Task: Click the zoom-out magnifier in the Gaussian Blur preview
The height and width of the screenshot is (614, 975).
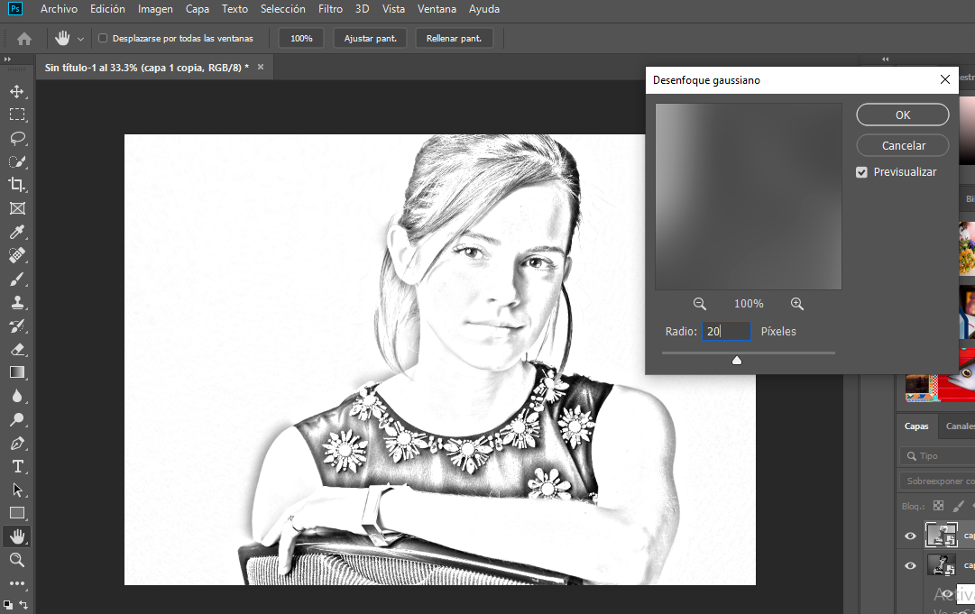Action: (x=700, y=304)
